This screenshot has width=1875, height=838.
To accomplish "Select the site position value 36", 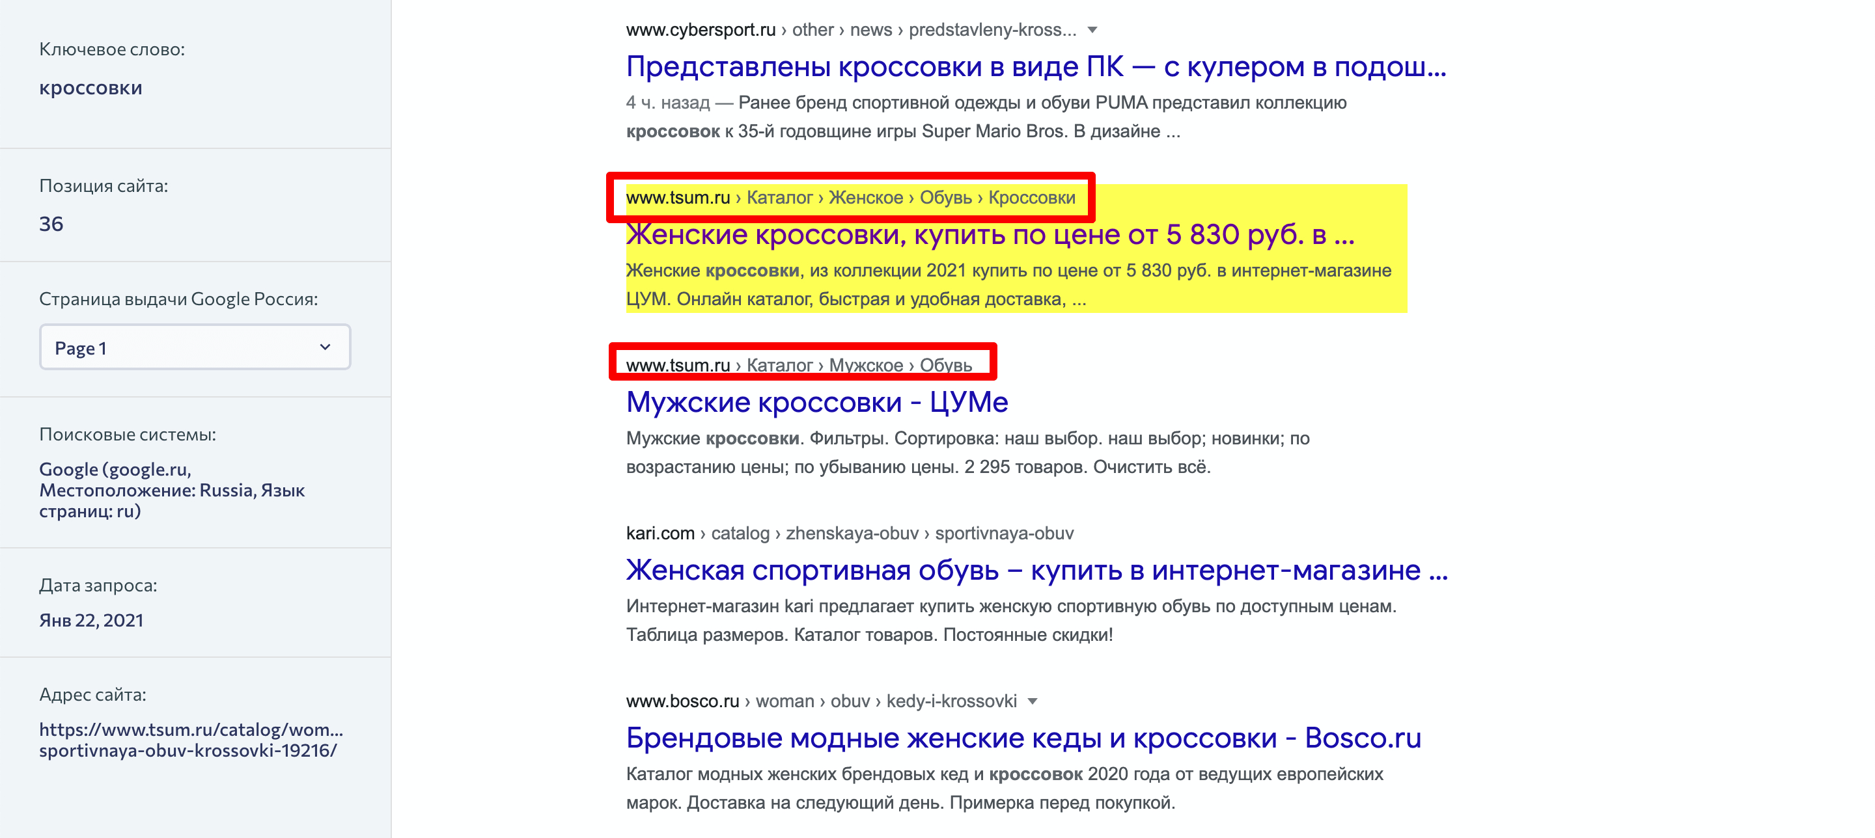I will (x=51, y=223).
